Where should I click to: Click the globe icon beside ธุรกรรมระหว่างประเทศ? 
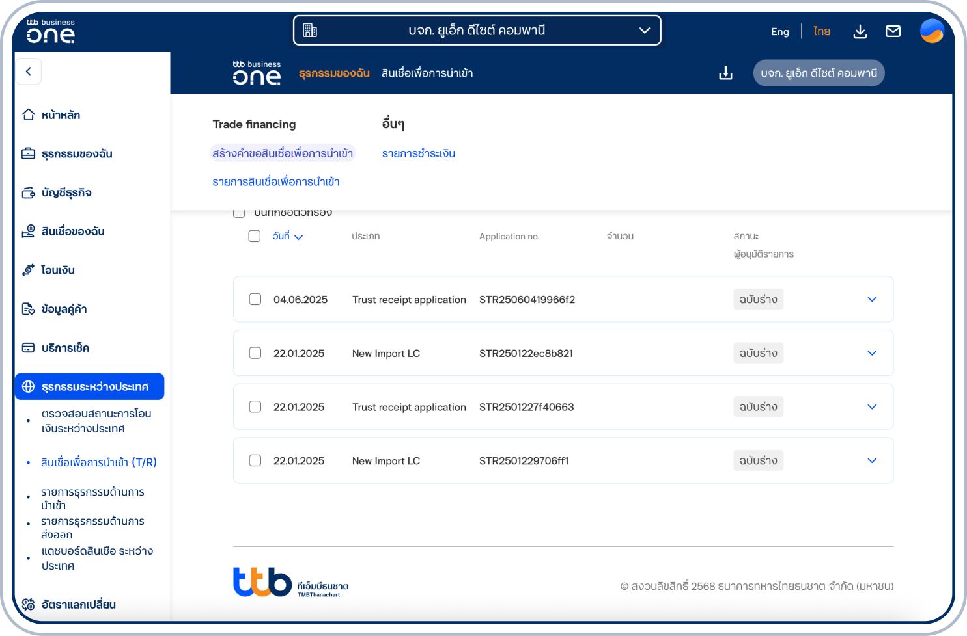coord(29,386)
